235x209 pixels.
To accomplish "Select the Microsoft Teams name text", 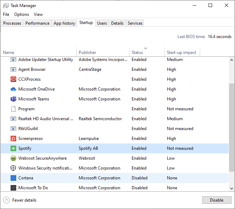I will (34, 99).
